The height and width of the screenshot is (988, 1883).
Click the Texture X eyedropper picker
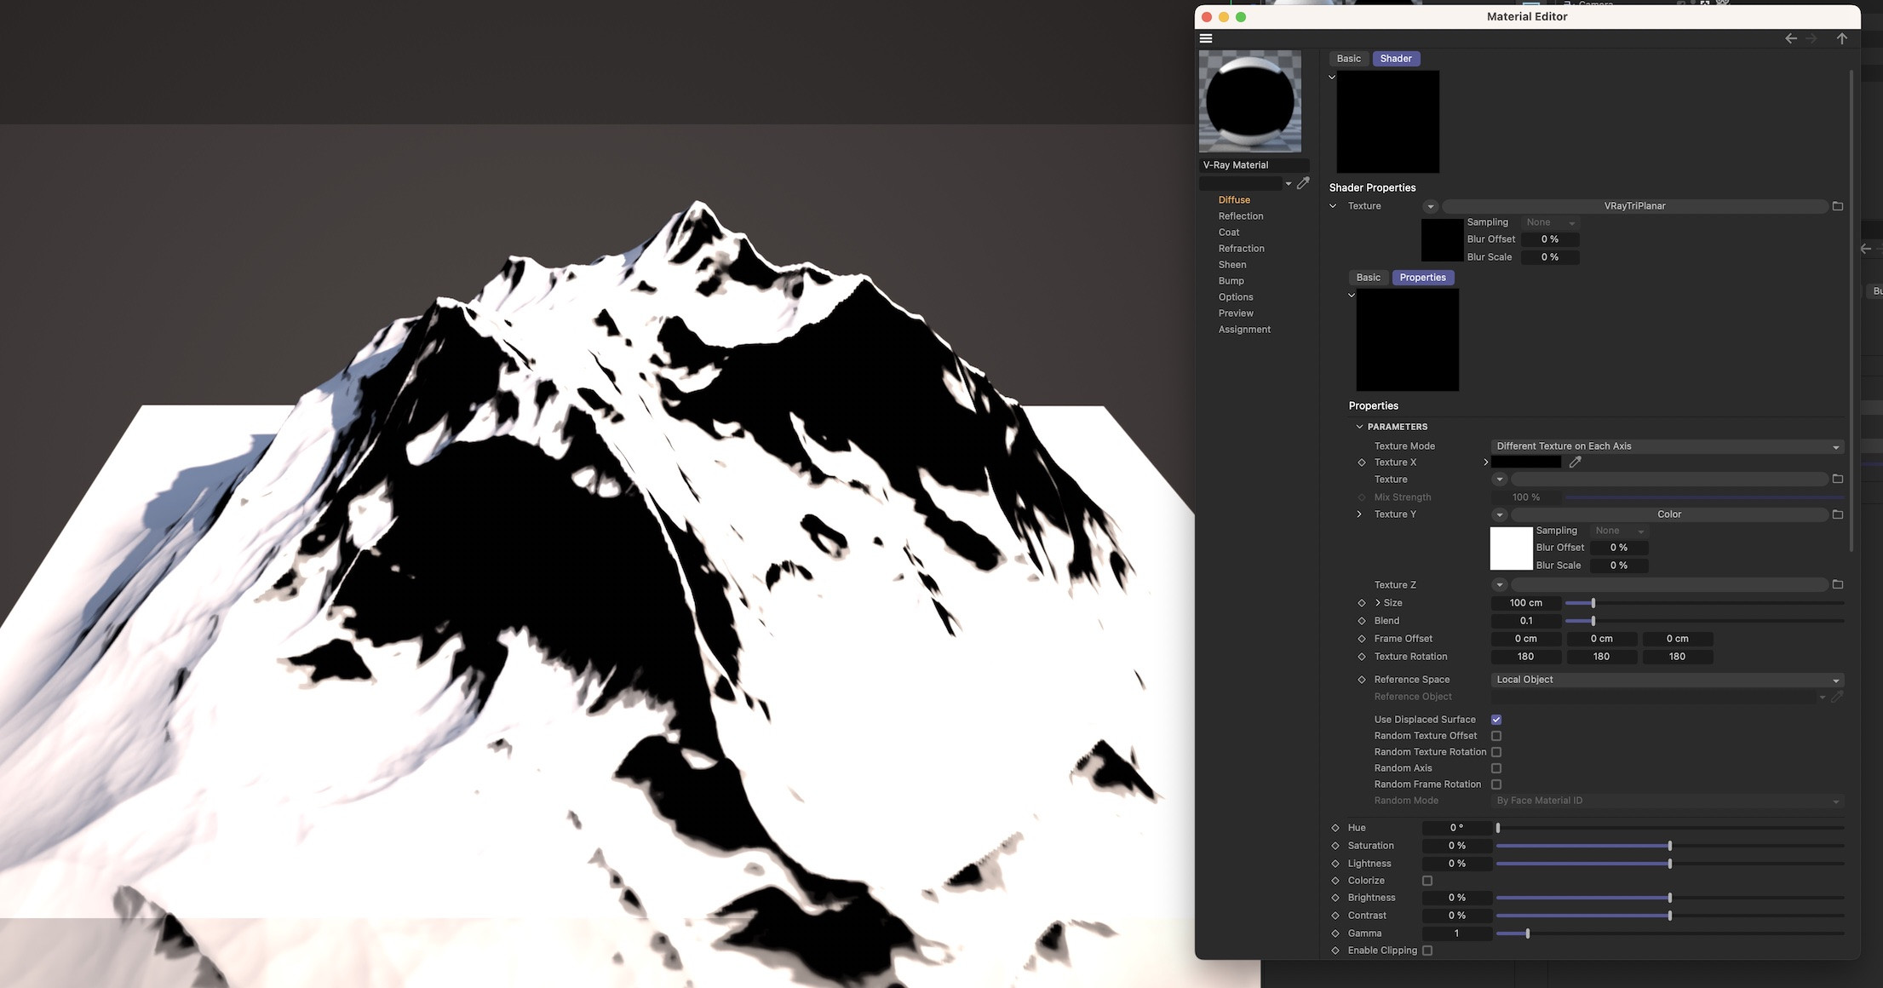(x=1576, y=462)
